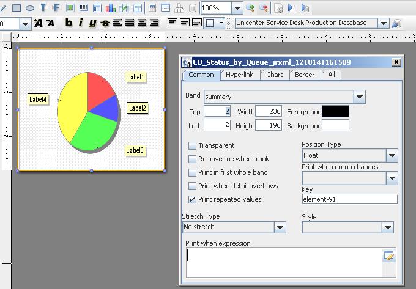Align text right

(x=154, y=23)
